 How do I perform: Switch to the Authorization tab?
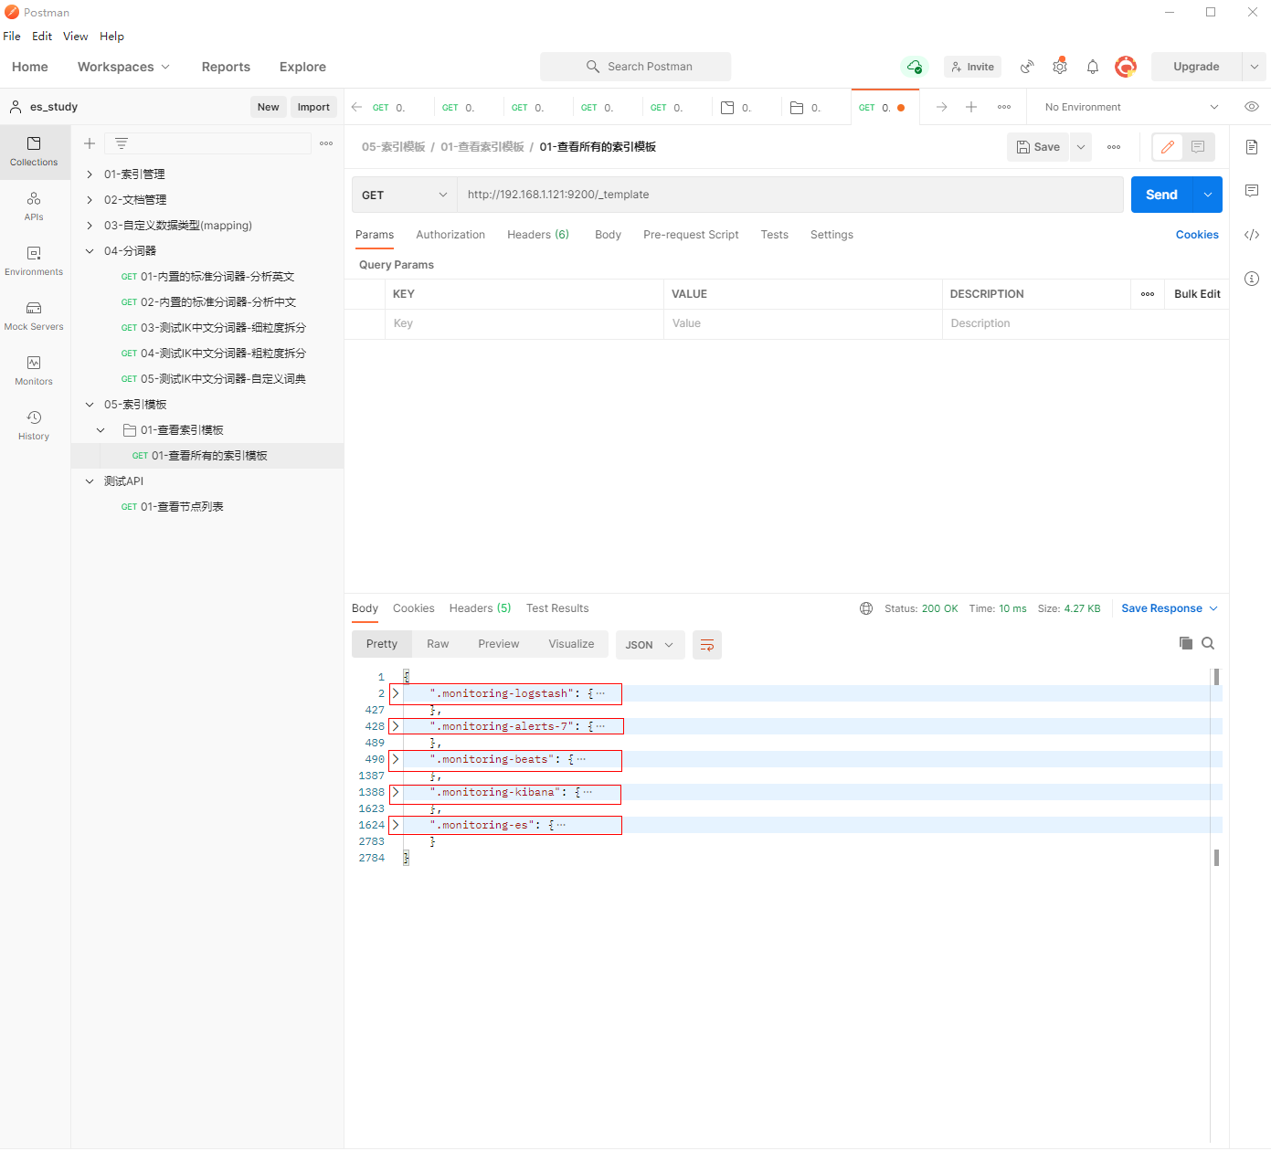[x=450, y=235]
